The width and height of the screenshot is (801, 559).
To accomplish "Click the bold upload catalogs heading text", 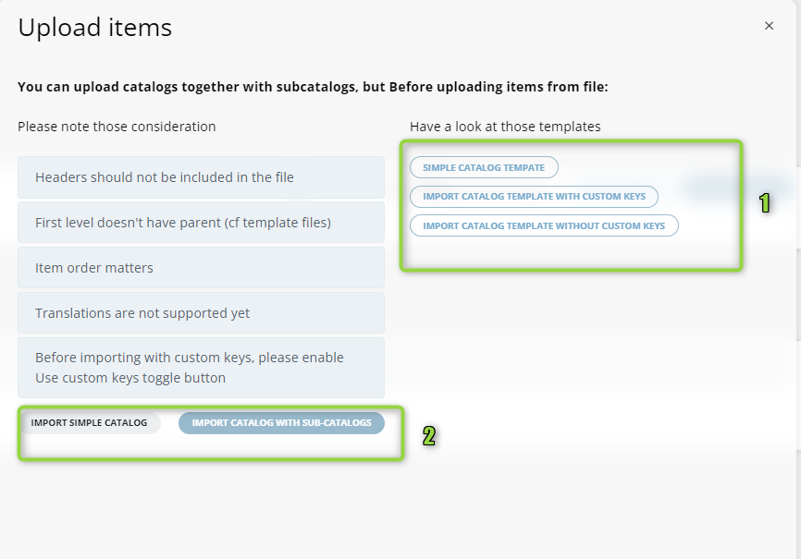I will click(x=313, y=87).
